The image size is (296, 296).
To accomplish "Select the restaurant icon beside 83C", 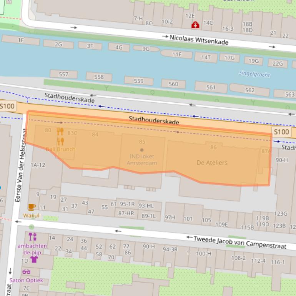I will point(60,131).
